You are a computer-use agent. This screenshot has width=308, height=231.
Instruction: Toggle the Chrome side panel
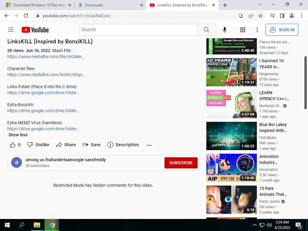tap(282, 16)
